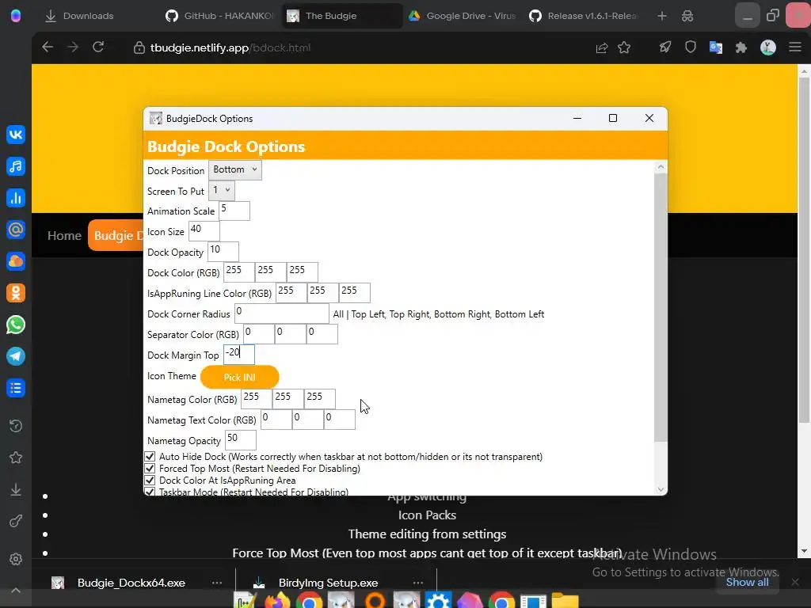Click the Pick INI button
This screenshot has width=811, height=608.
point(239,377)
